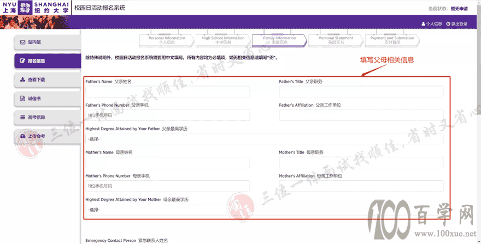Click the Mother's Affiliation 母亲工作单位 label
This screenshot has width=481, height=244.
310,176
